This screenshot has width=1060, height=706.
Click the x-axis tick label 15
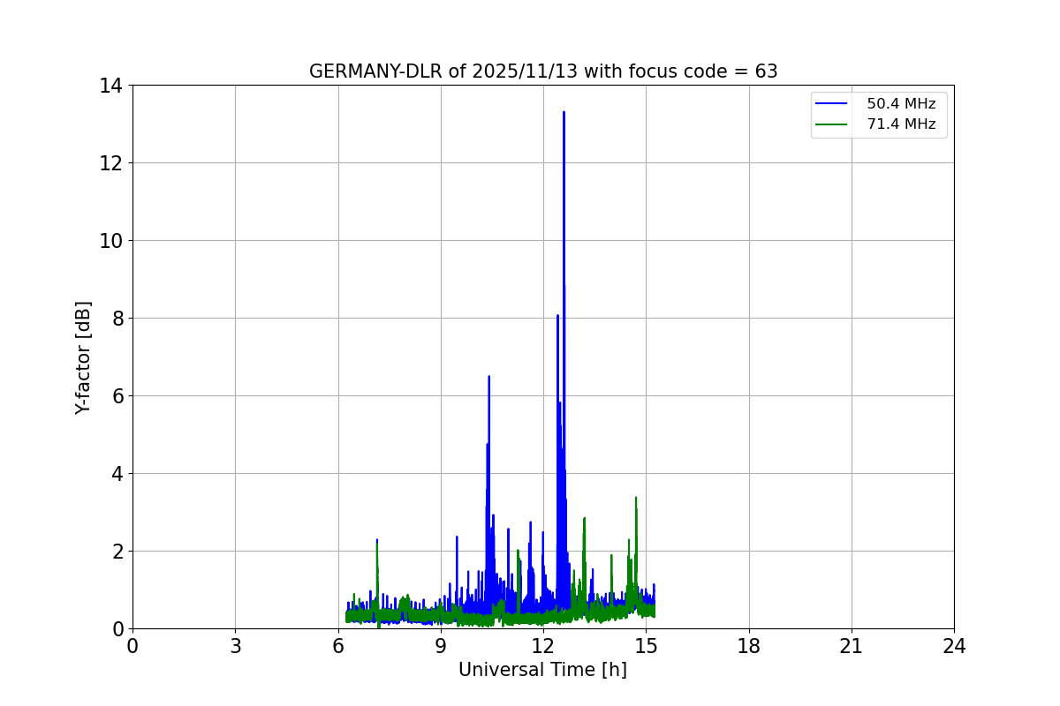tap(646, 646)
